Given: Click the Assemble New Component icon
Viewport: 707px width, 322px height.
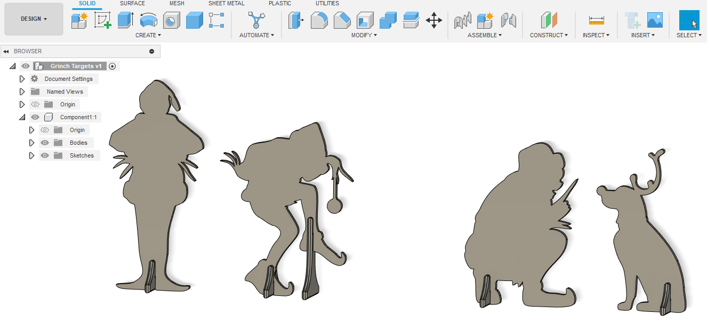Looking at the screenshot, I should click(485, 20).
